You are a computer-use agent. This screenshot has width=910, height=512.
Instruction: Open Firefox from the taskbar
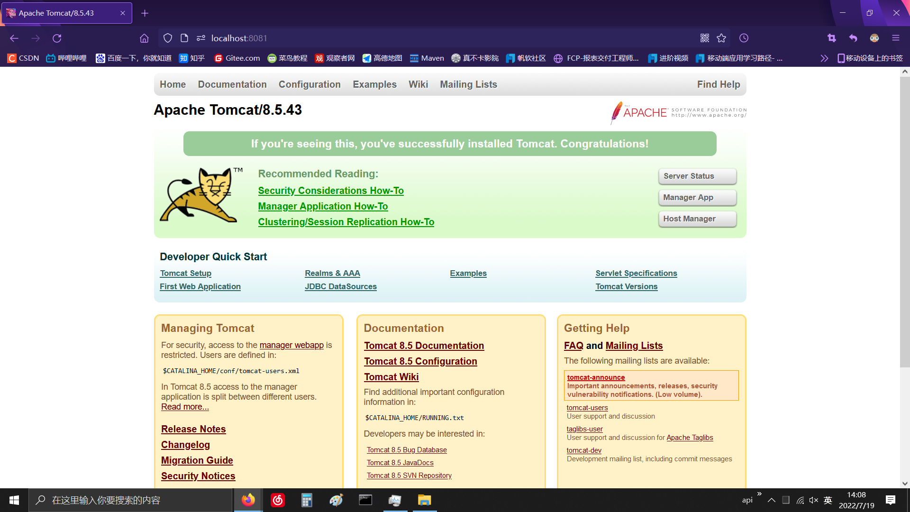[248, 500]
